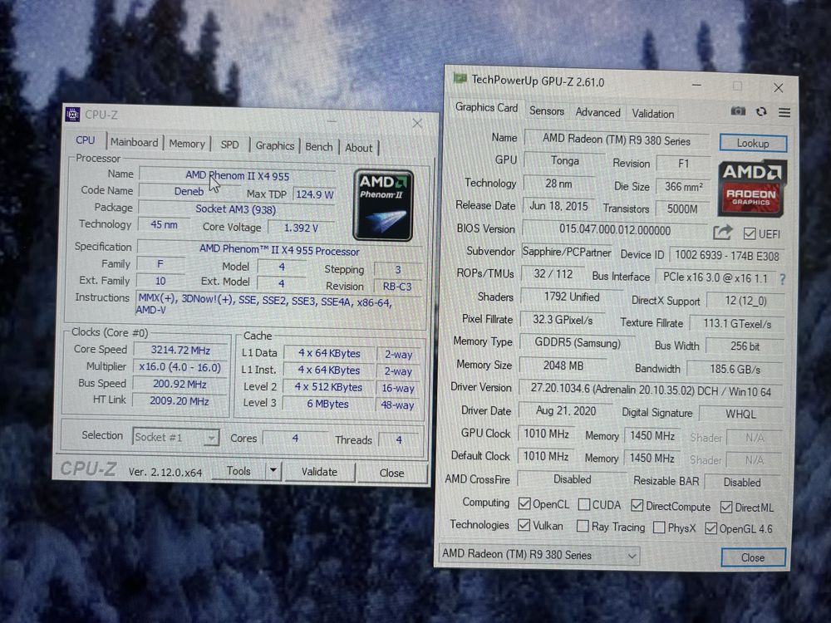Click the Max TDP value 124.9 W

tap(314, 194)
